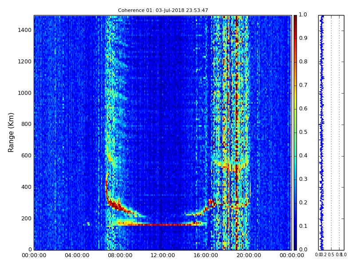
Task: Select the 08:00:00 time axis tick label
Action: click(120, 255)
